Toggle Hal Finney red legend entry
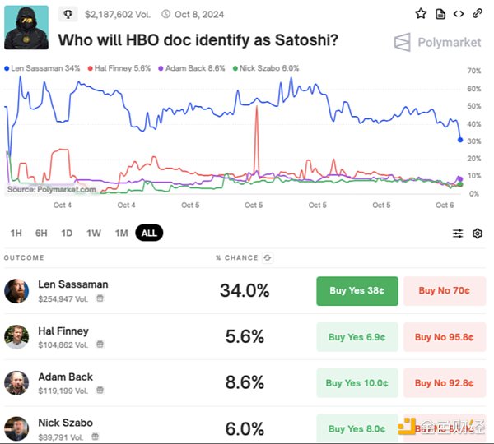 pyautogui.click(x=120, y=67)
